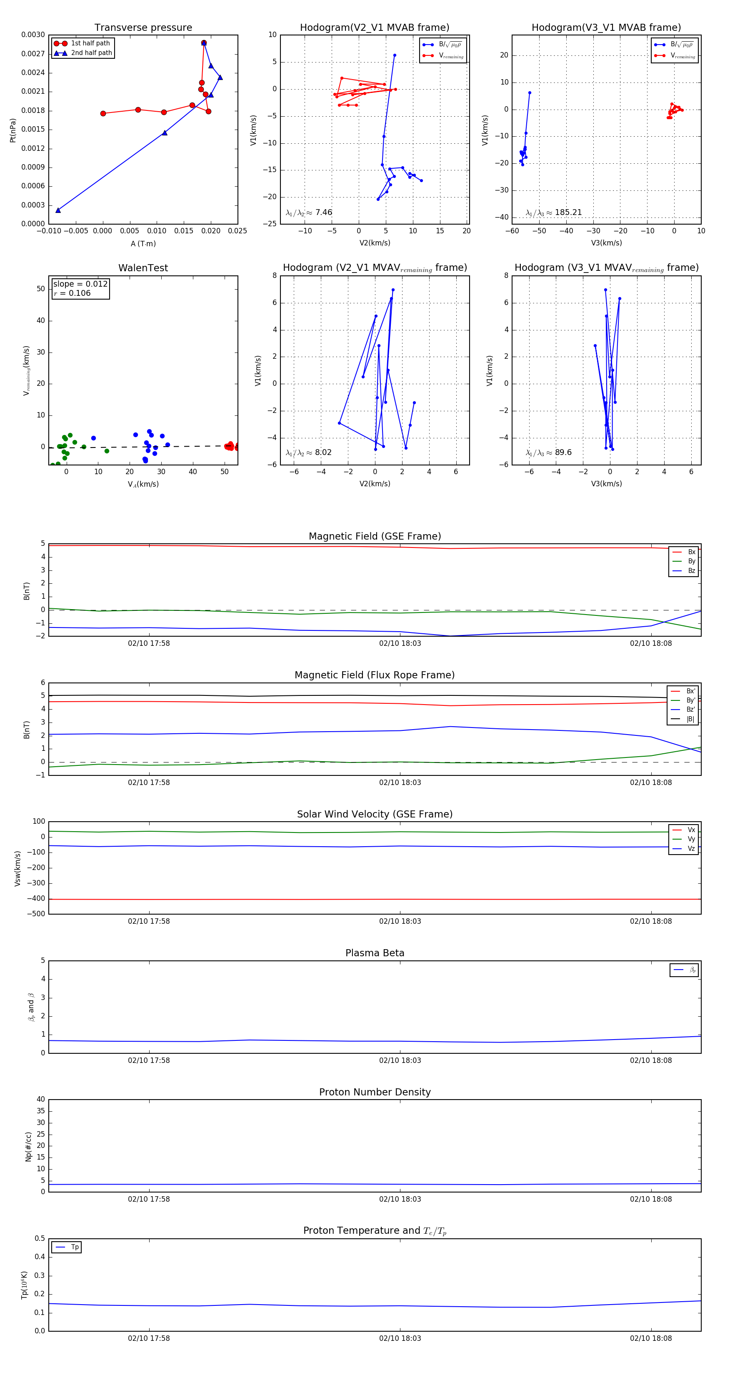Select the Bz' legend entry
The height and width of the screenshot is (1375, 750).
[683, 710]
